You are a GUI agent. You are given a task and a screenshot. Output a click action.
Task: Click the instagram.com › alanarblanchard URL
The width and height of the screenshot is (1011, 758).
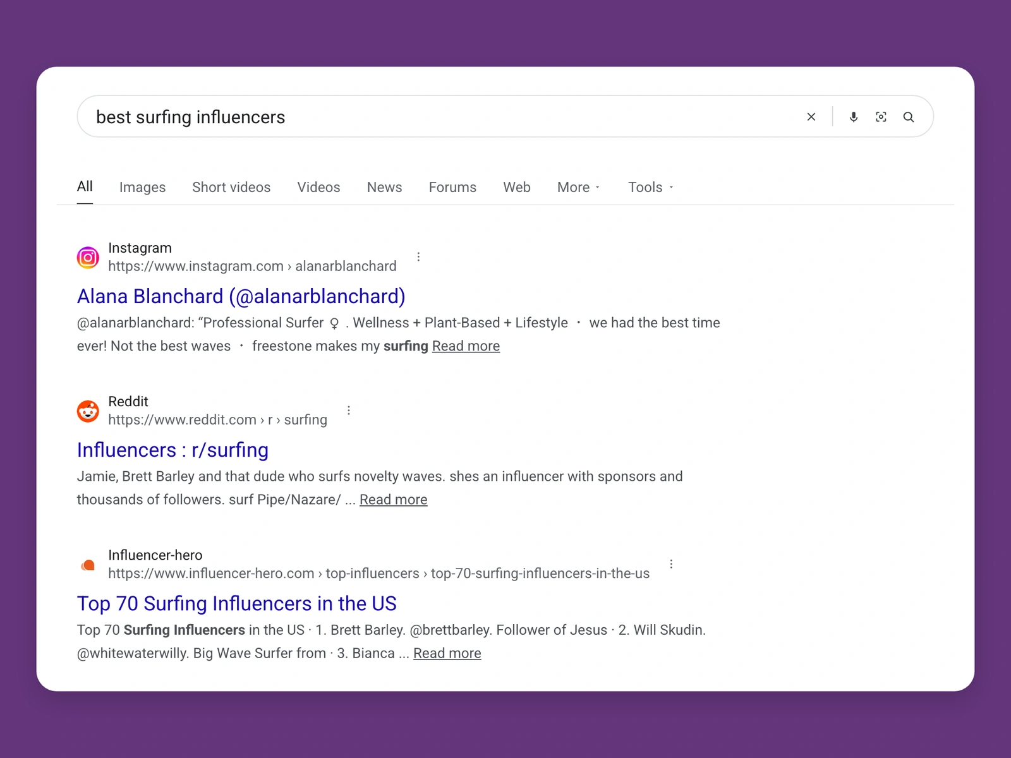pyautogui.click(x=252, y=266)
